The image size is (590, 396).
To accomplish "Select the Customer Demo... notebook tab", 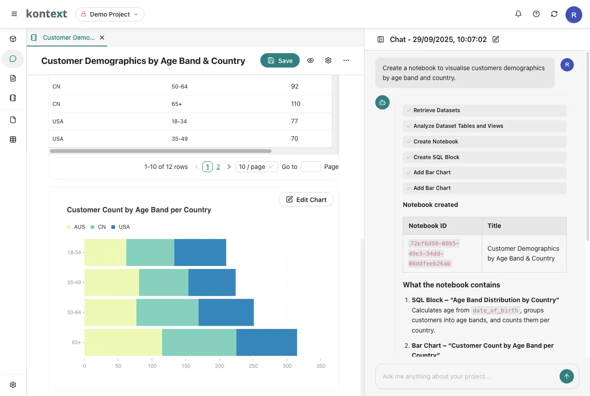I will pos(68,38).
